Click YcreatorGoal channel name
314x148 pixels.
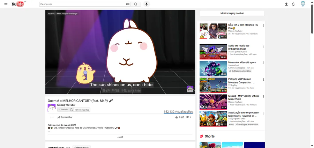pos(233,65)
